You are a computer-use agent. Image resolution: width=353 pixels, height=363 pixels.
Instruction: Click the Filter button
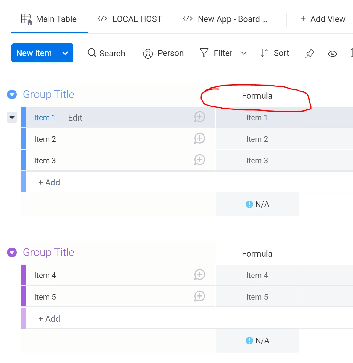216,53
